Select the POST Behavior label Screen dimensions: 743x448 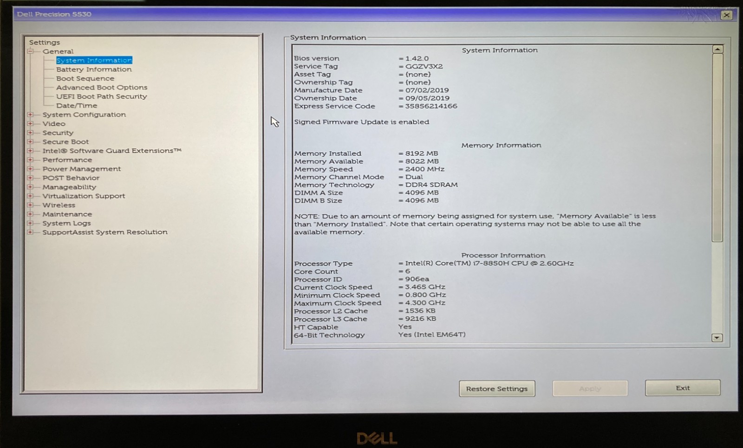(71, 178)
